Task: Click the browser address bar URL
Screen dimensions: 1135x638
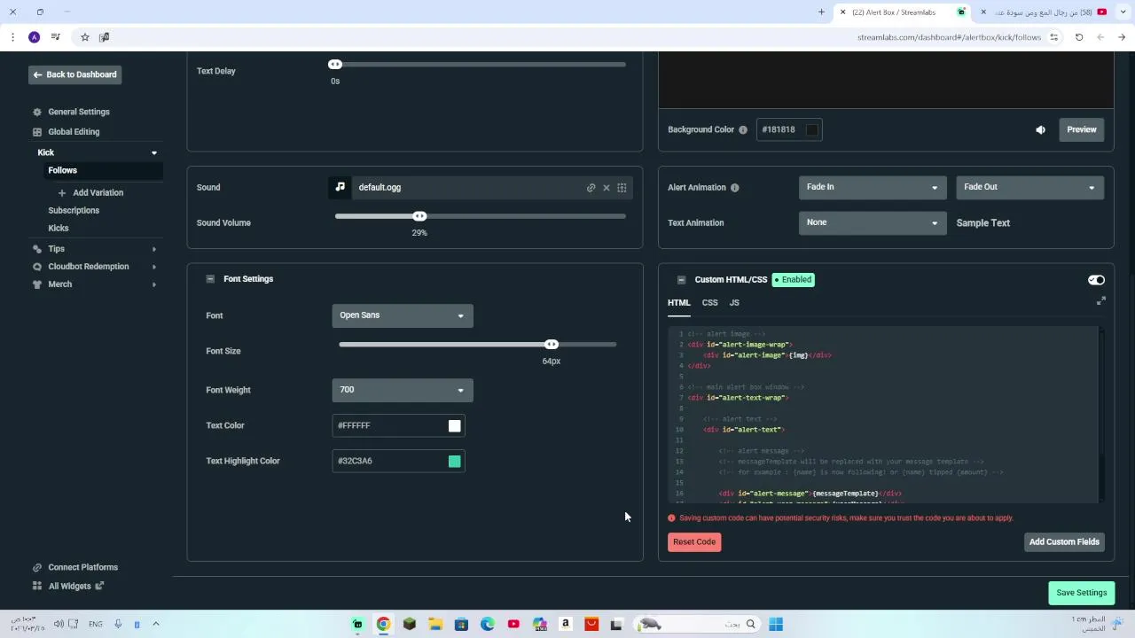Action: pyautogui.click(x=949, y=37)
